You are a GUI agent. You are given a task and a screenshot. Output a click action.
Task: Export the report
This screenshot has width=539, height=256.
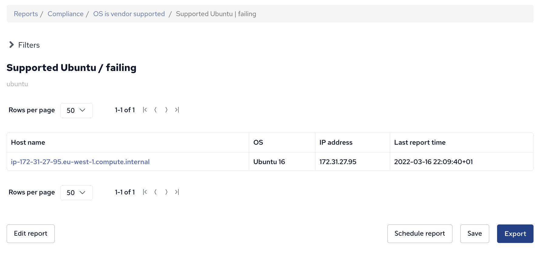515,234
